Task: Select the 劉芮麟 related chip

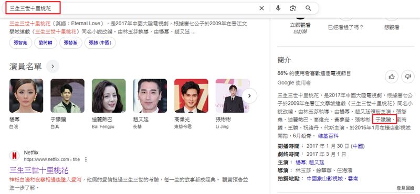Action: click(46, 43)
